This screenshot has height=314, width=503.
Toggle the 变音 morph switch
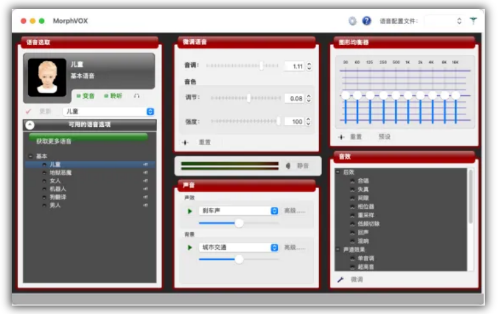(85, 96)
